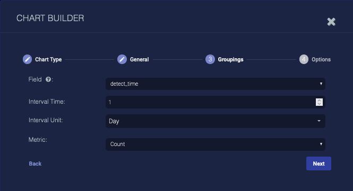
Task: Click the Field help question mark icon
Action: (48, 79)
